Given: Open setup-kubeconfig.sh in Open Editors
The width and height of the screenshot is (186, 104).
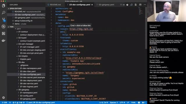Looking at the screenshot, I should (x=26, y=21).
